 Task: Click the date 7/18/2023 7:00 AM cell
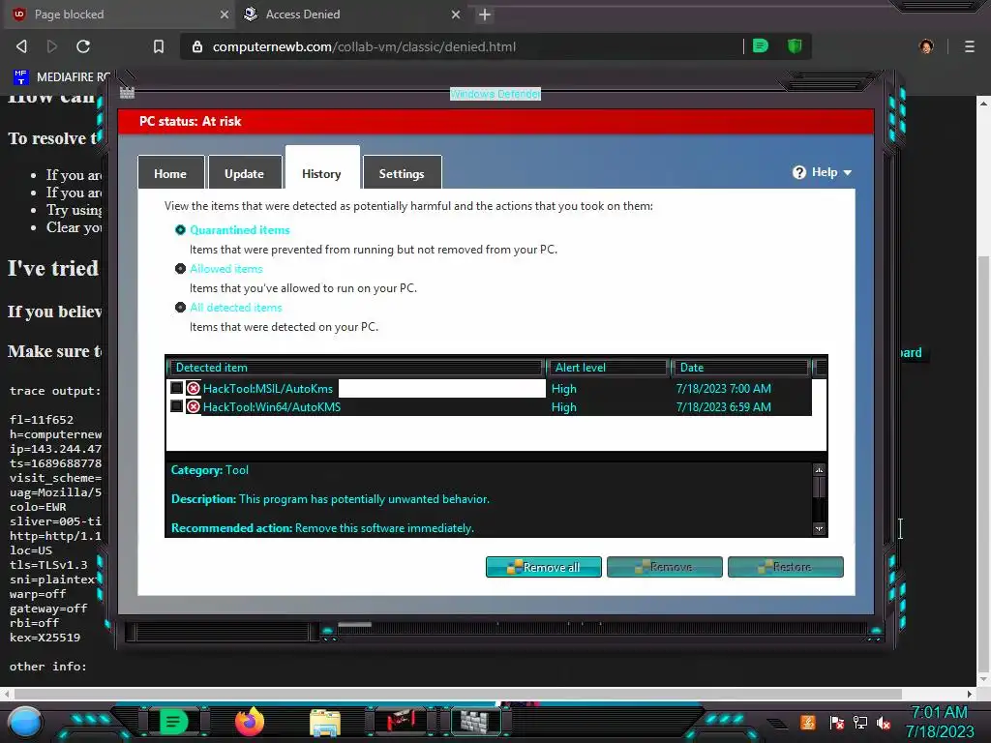[x=724, y=389]
